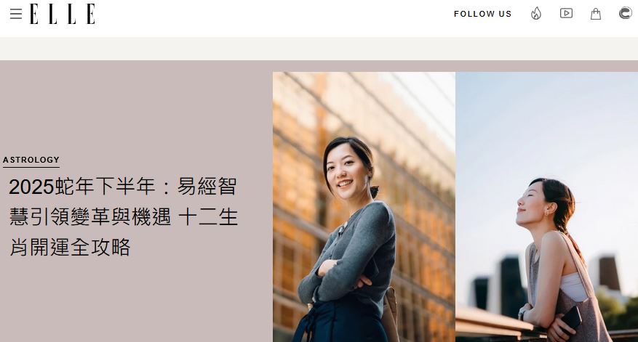The width and height of the screenshot is (638, 342).
Task: Click the swirl circular logo icon
Action: click(626, 13)
